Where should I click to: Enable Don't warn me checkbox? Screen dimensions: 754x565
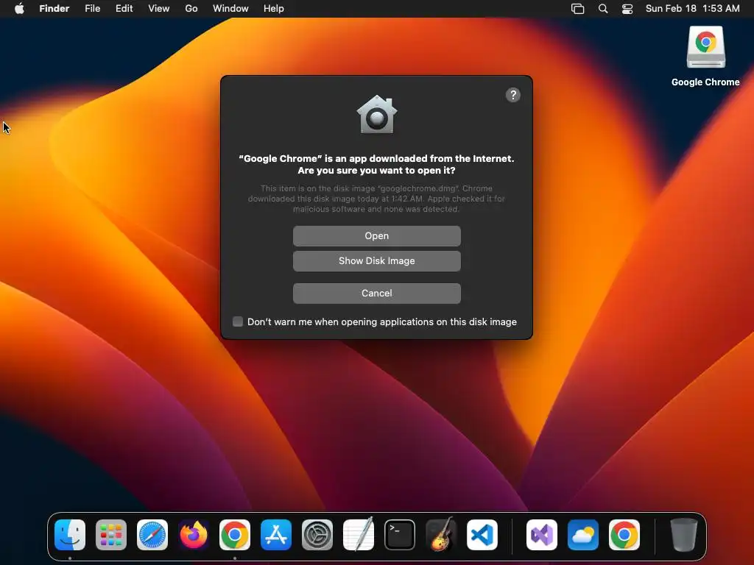point(238,321)
